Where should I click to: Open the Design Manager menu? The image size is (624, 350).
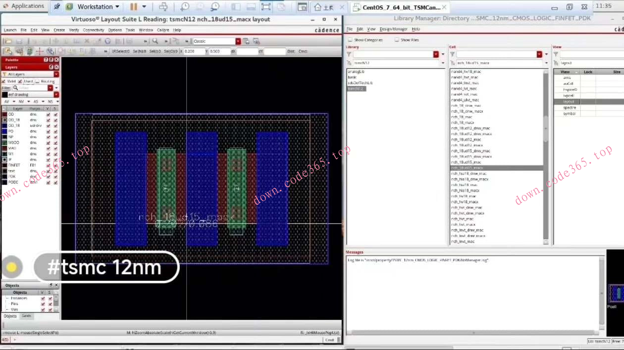(x=393, y=29)
